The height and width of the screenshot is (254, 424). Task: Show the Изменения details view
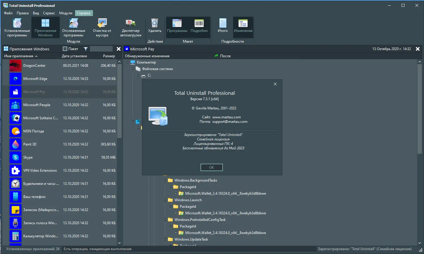pyautogui.click(x=243, y=27)
